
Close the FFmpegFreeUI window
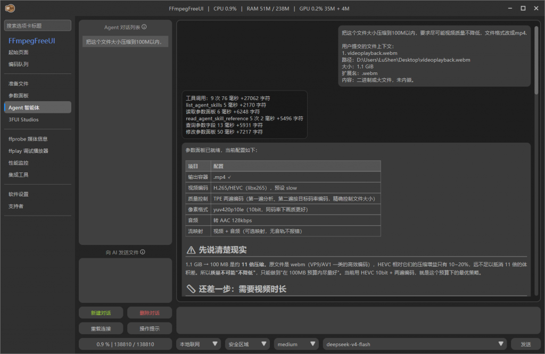pyautogui.click(x=536, y=8)
